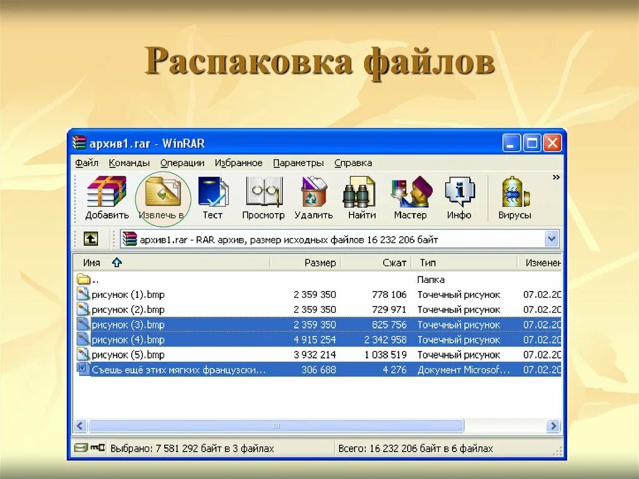This screenshot has width=639, height=479.
Task: Click size value 4 915 254
Action: (315, 340)
